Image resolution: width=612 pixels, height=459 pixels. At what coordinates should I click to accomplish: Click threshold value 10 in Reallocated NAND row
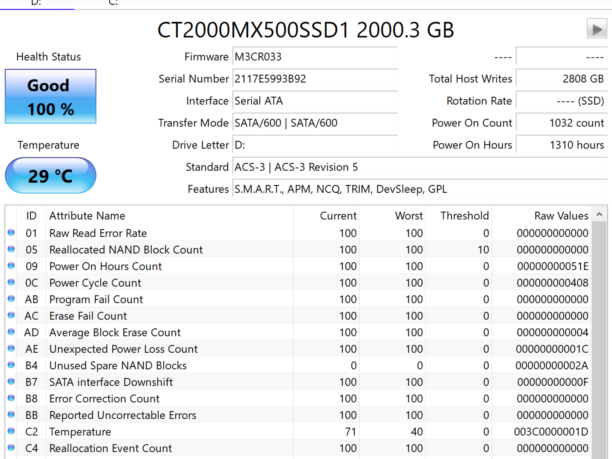point(483,250)
